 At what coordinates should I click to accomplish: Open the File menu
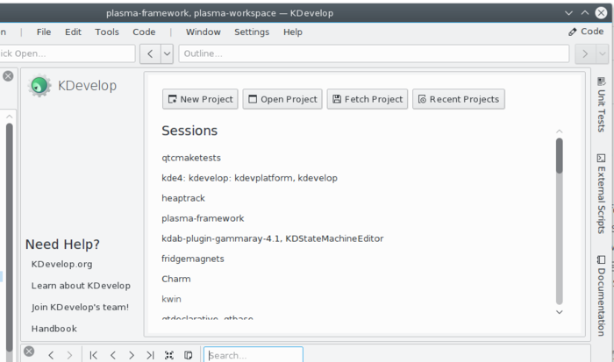[x=44, y=32]
